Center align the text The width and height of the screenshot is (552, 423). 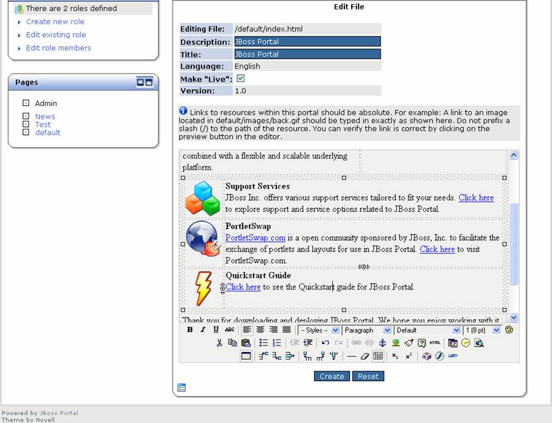(x=261, y=330)
